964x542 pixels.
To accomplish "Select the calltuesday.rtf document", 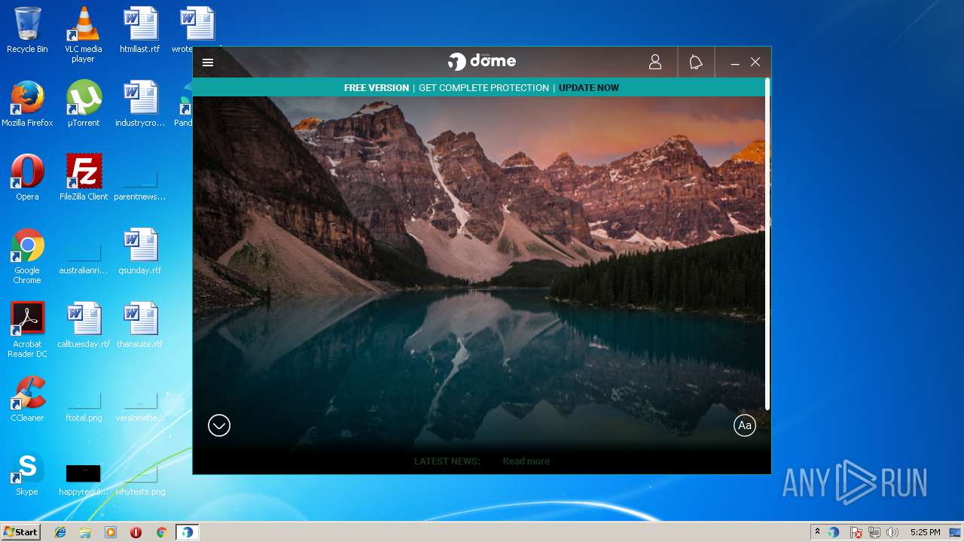I will tap(83, 325).
